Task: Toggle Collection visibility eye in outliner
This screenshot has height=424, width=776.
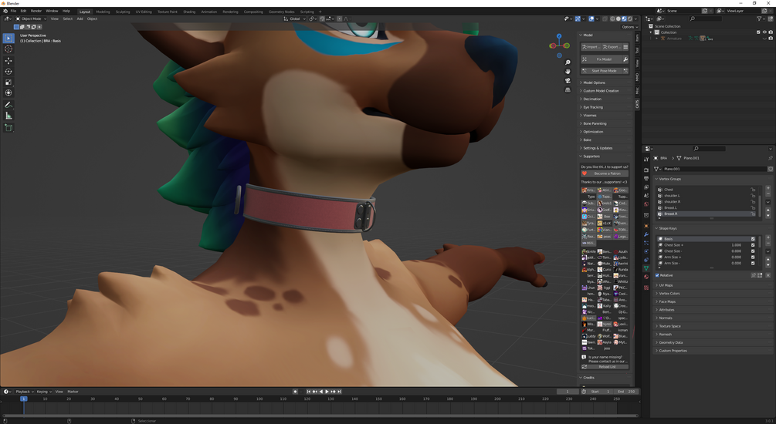Action: point(764,32)
